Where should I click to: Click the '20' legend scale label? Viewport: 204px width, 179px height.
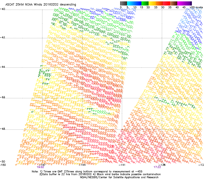pyautogui.click(x=148, y=7)
